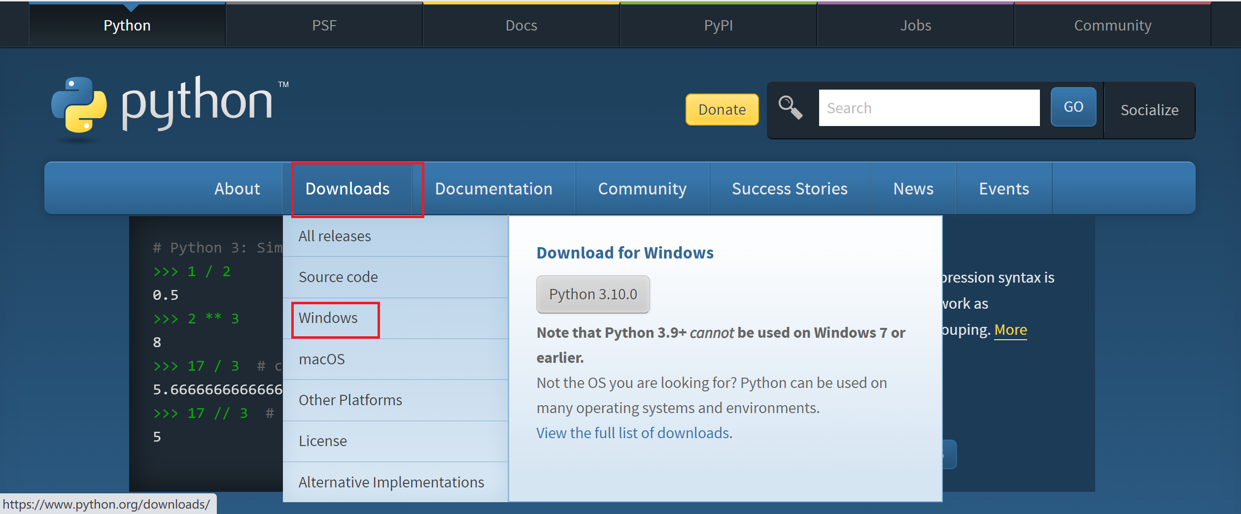Click the yellow More link
The image size is (1241, 514).
1010,330
